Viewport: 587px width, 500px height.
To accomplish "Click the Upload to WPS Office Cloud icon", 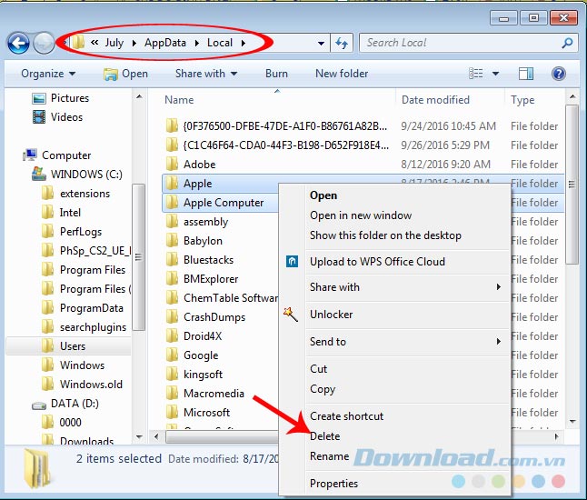I will 292,261.
